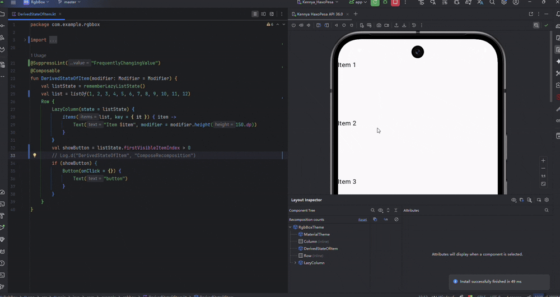Viewport: 560px width, 297px height.
Task: Zoom in the emulator with plus
Action: point(543,160)
